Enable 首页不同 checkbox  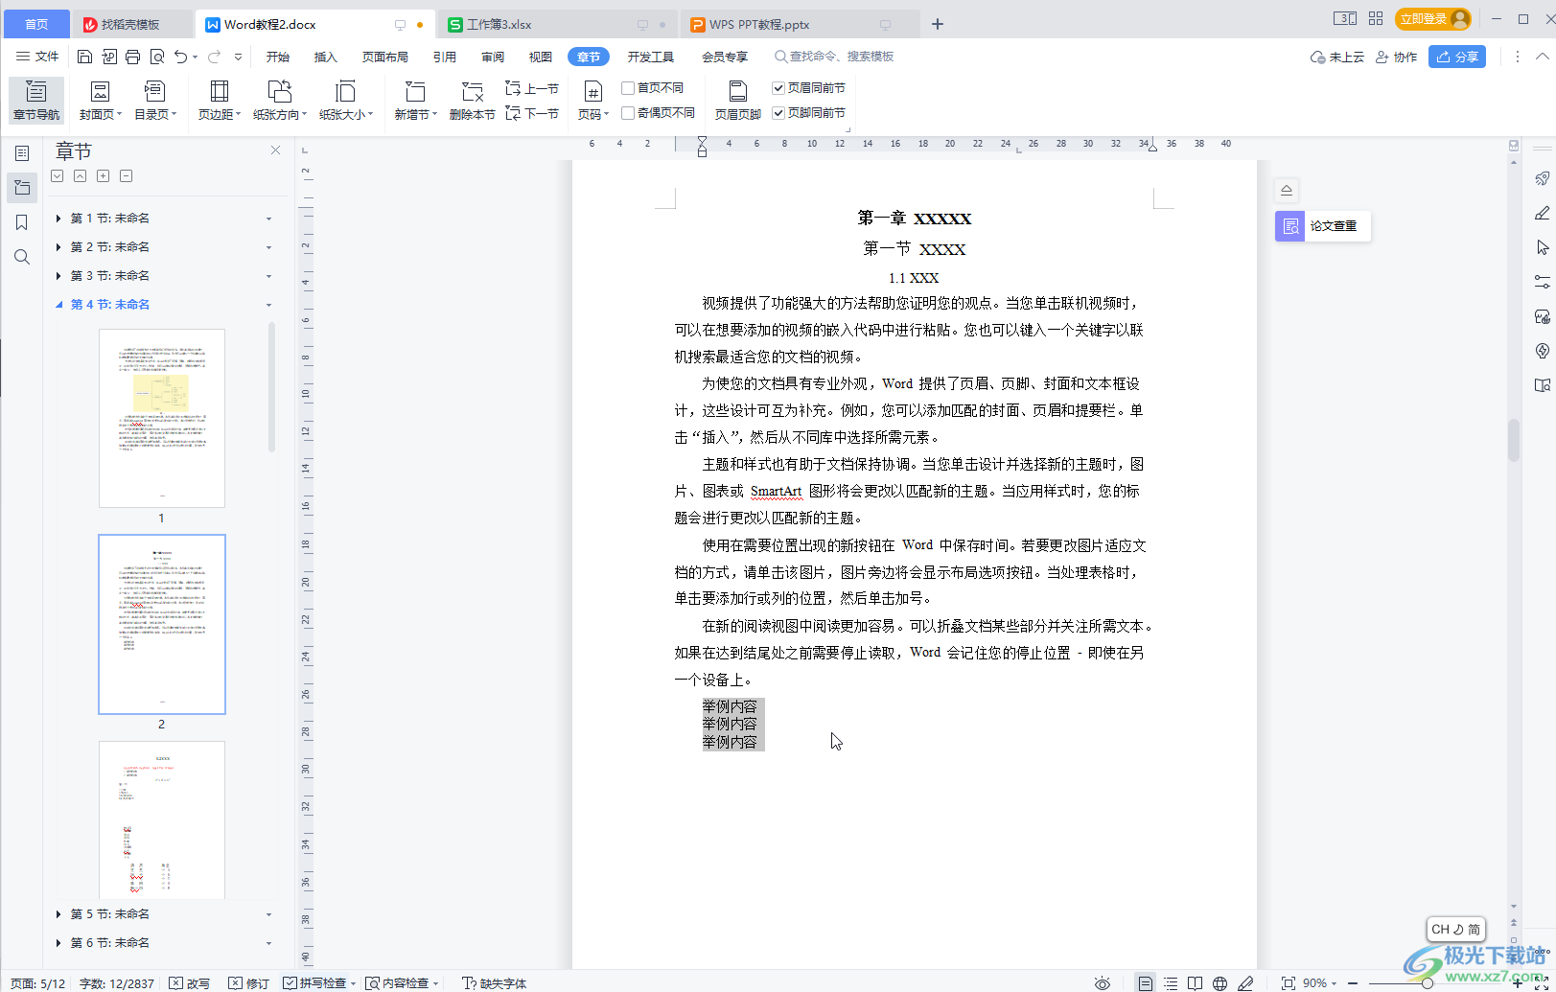(628, 88)
